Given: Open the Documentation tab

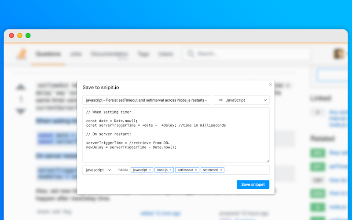Looking at the screenshot, I should 109,54.
